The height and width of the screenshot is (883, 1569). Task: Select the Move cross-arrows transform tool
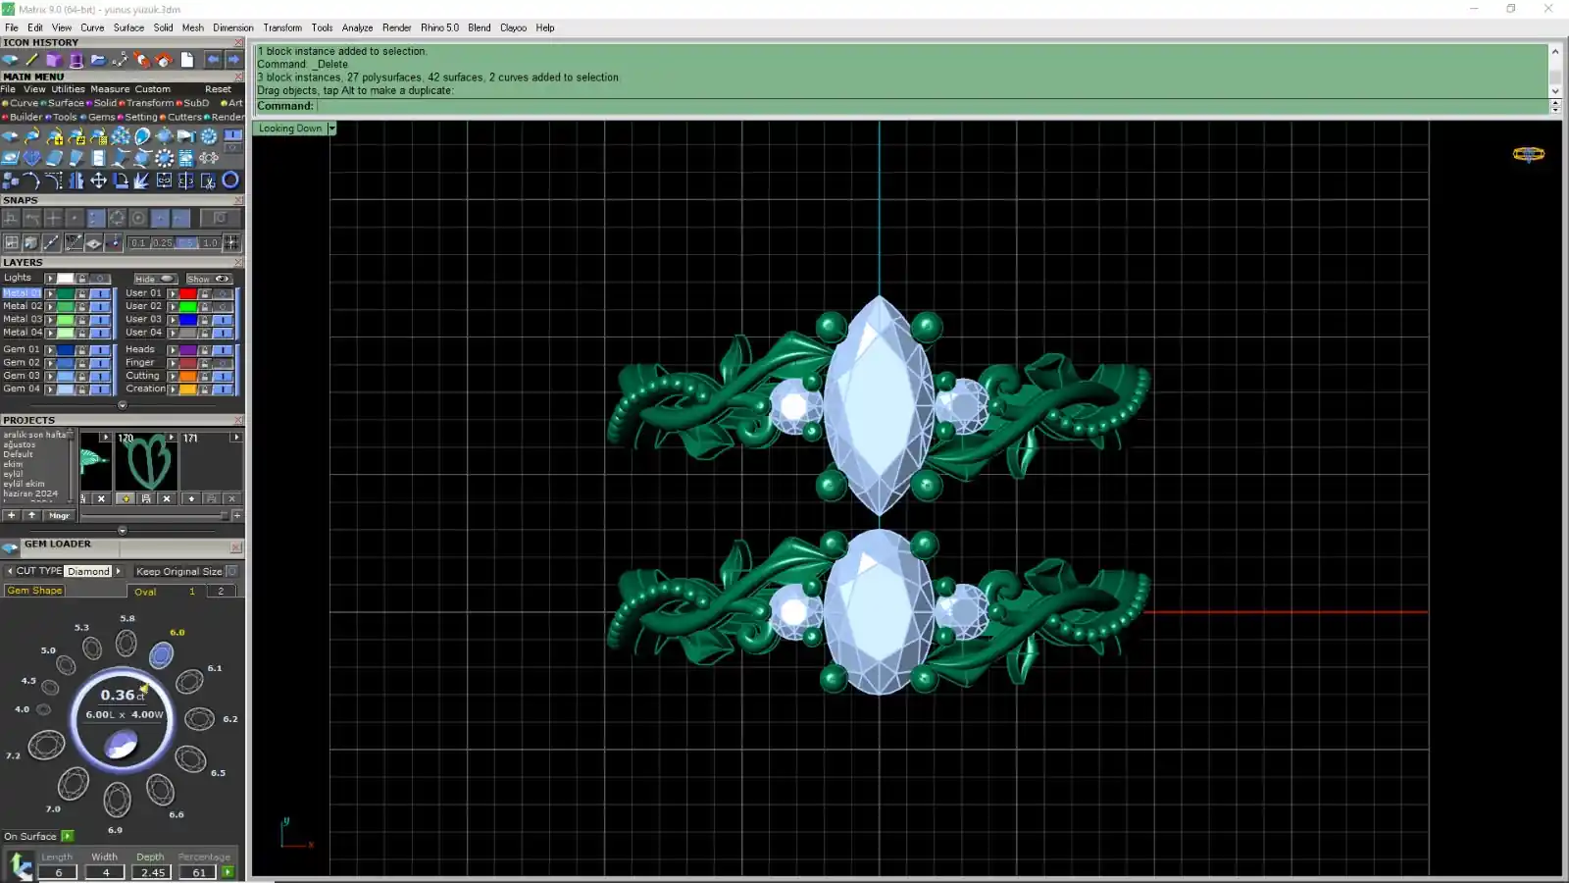[x=98, y=181]
